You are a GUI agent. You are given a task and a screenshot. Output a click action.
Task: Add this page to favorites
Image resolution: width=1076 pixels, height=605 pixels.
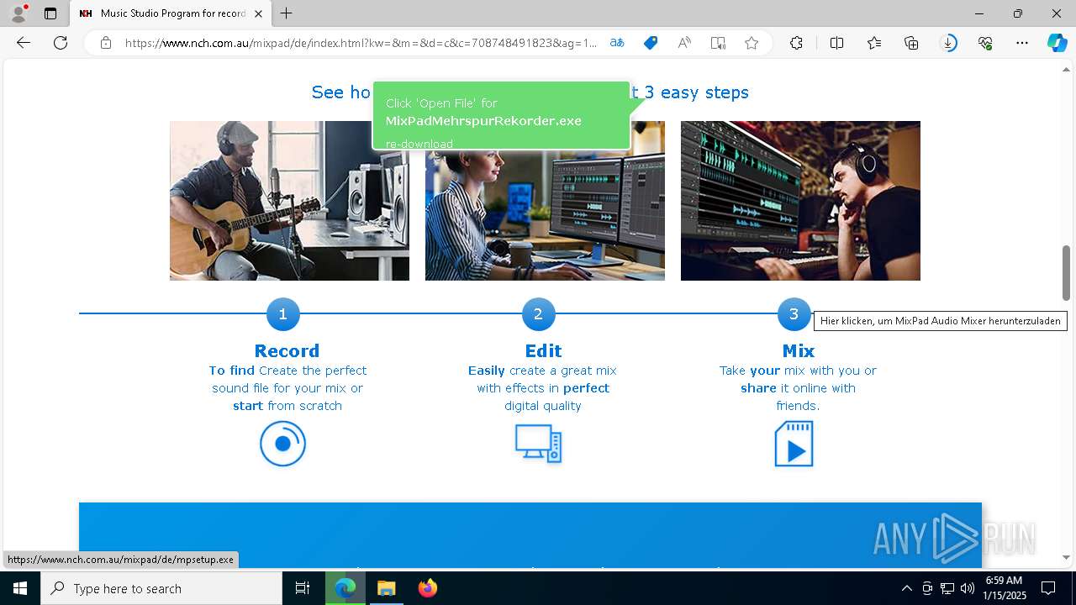pyautogui.click(x=752, y=43)
